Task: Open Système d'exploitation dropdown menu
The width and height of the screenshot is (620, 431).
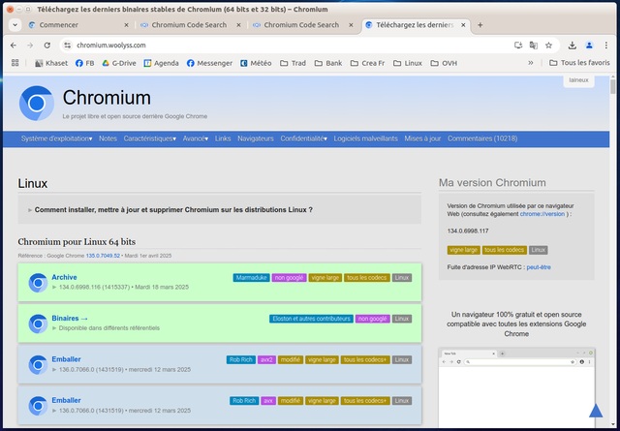Action: [x=56, y=139]
